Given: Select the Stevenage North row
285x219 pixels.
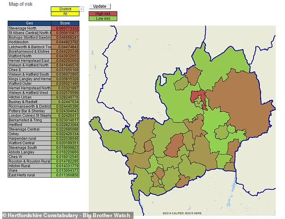Looking at the screenshot, I should (x=30, y=28).
